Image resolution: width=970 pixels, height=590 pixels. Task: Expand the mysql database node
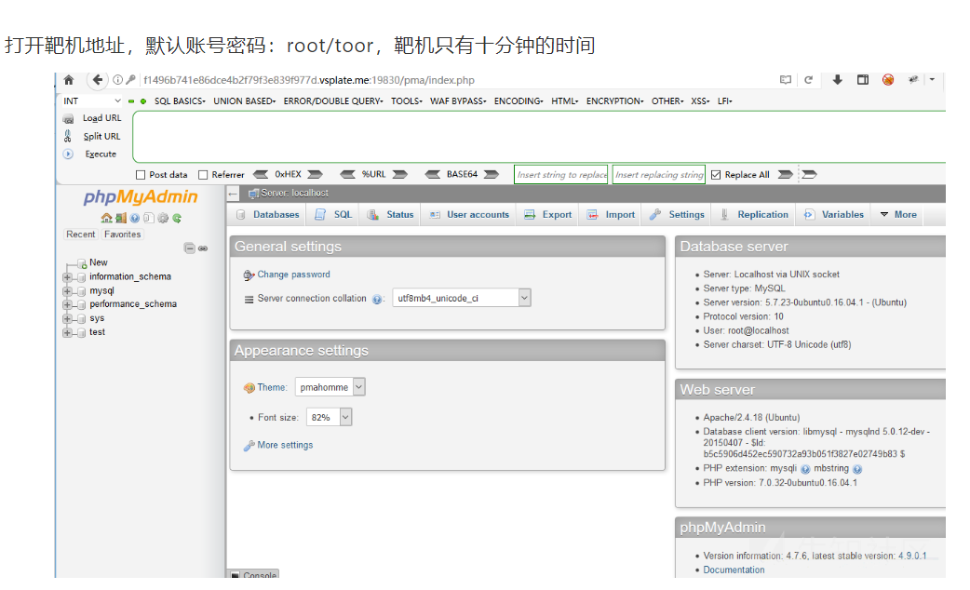pos(67,291)
